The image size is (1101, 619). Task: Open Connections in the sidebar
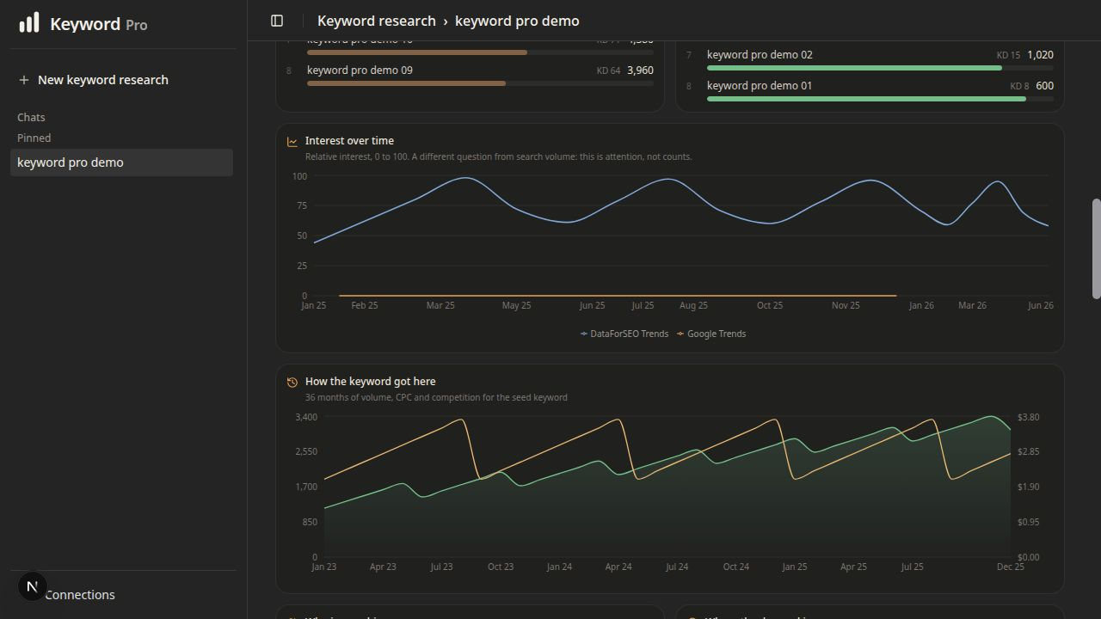pos(79,595)
